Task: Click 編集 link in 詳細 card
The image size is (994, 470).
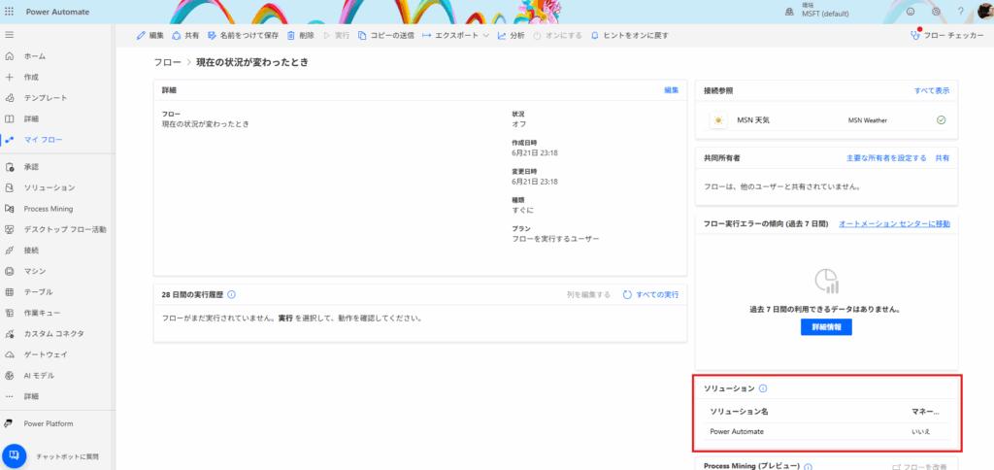Action: click(672, 90)
